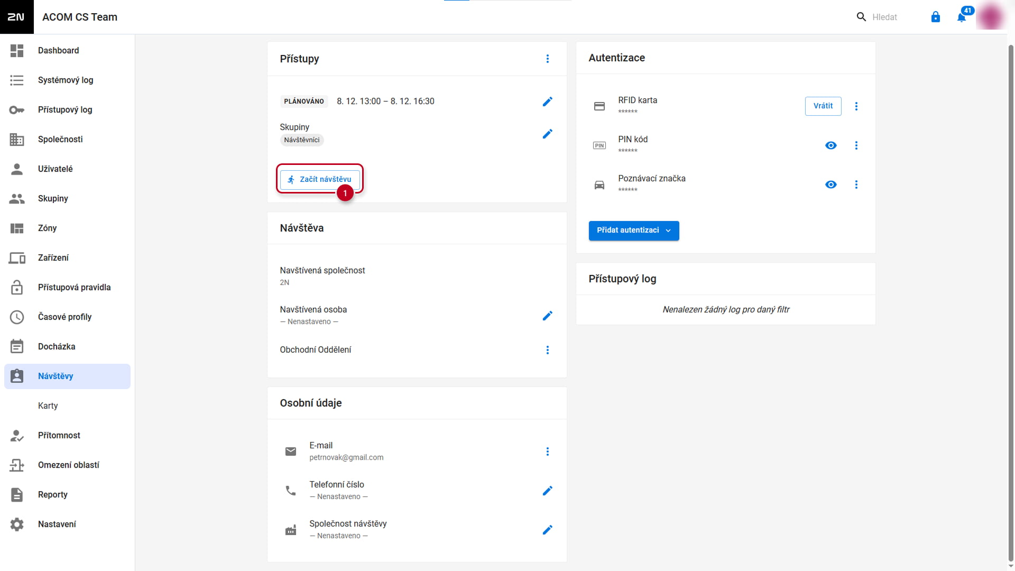The width and height of the screenshot is (1015, 571).
Task: Click the petrnovak@gmail.com email text
Action: pyautogui.click(x=346, y=458)
